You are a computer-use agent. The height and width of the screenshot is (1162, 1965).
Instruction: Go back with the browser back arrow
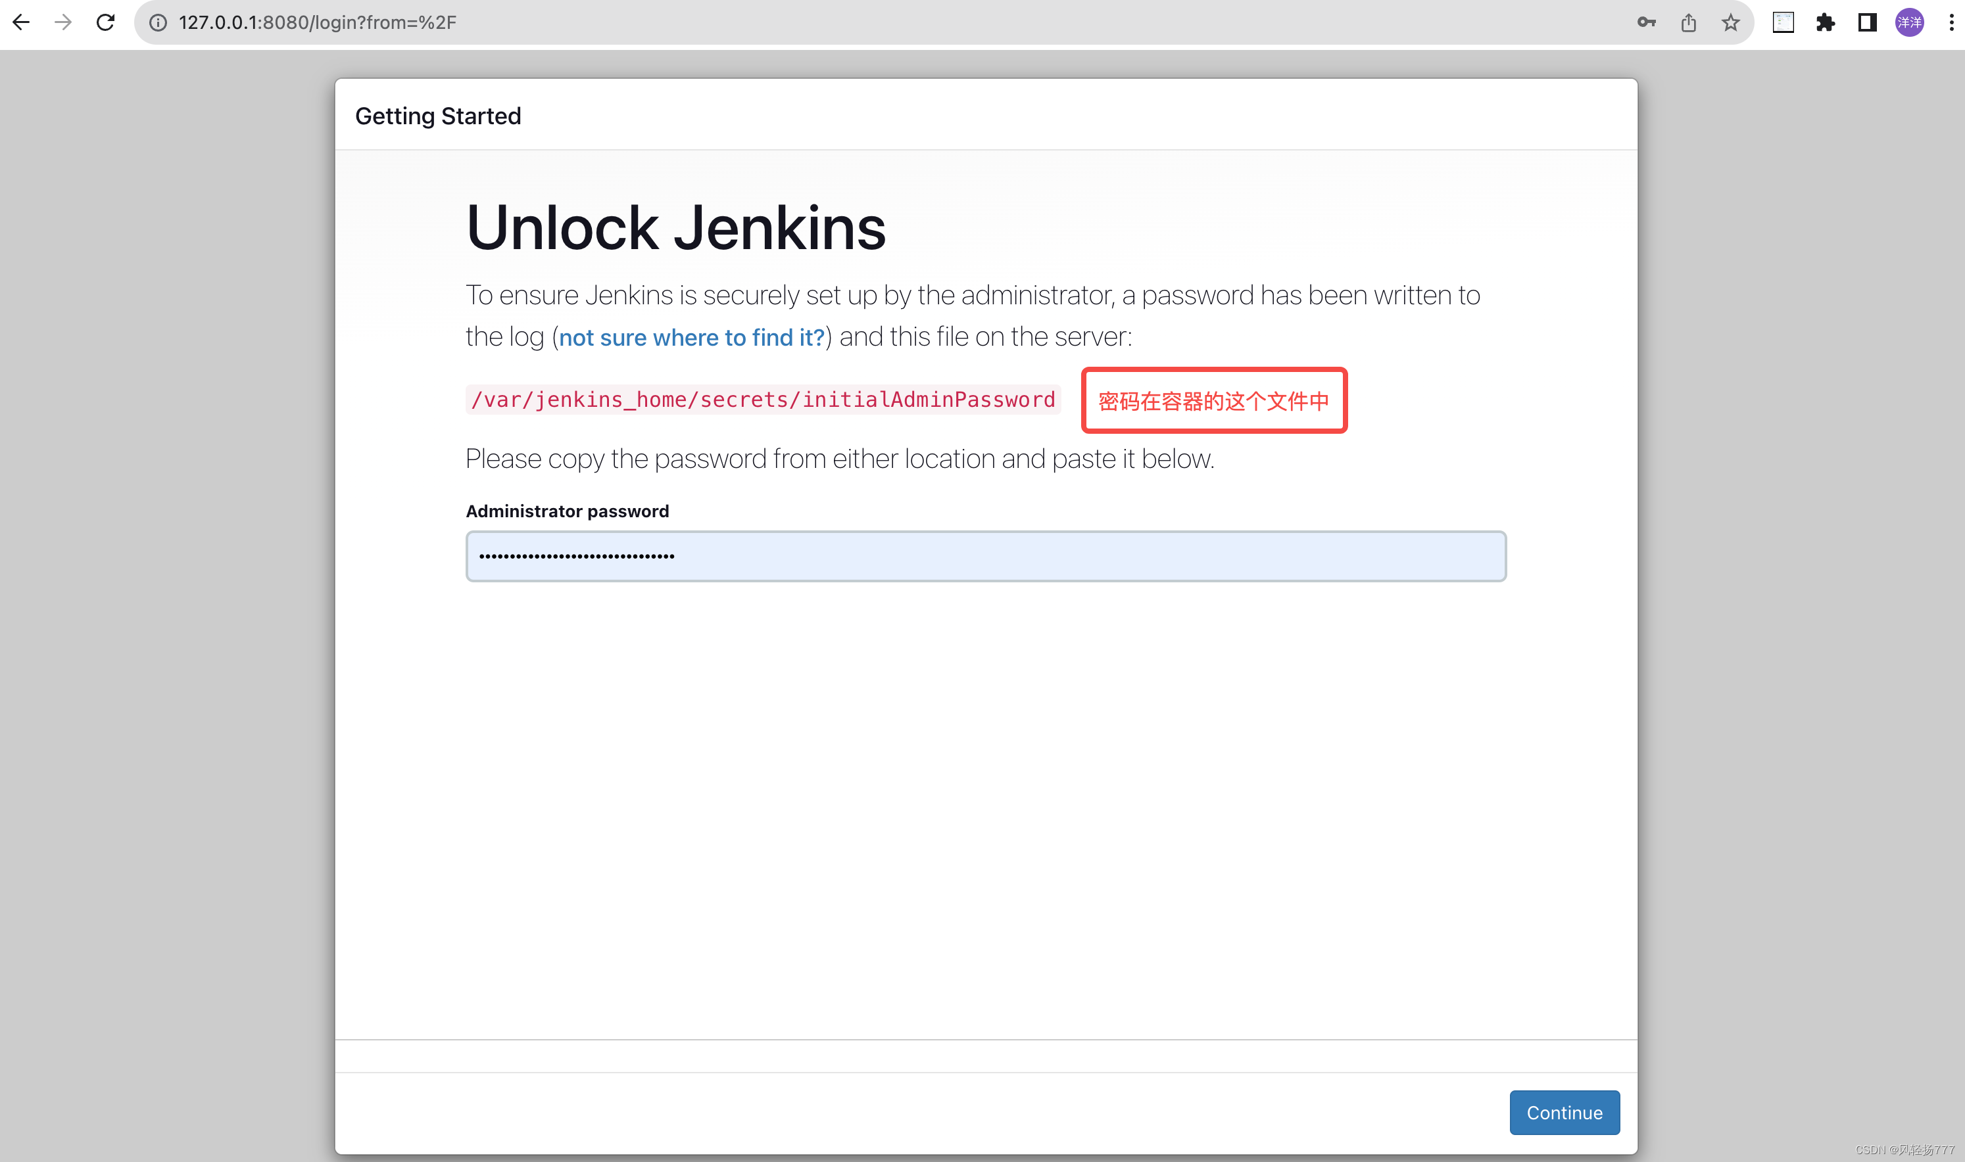pyautogui.click(x=21, y=23)
